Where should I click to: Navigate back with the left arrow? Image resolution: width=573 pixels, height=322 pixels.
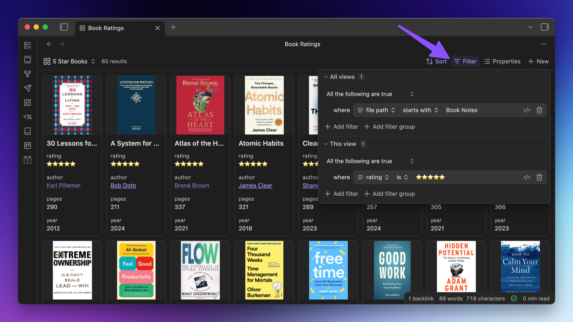click(x=49, y=44)
